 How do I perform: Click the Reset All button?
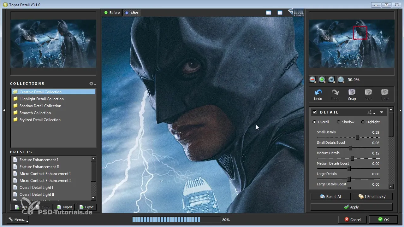(x=330, y=196)
